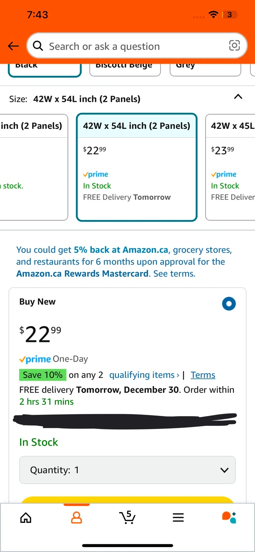Select the Buy New radio button
Viewport: 255px width, 552px height.
tap(229, 304)
